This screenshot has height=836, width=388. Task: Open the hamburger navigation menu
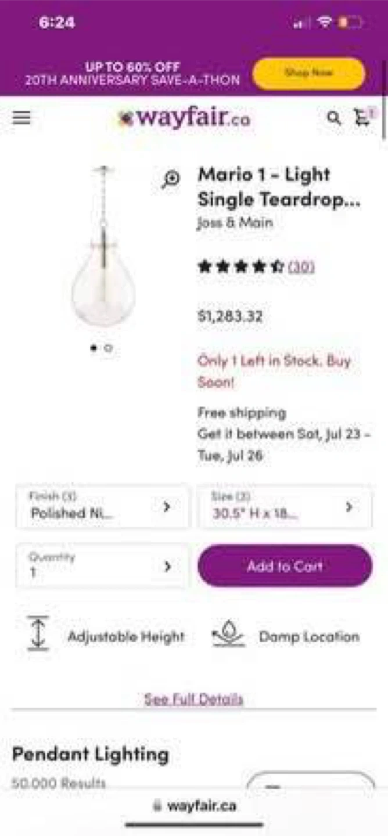(x=21, y=118)
